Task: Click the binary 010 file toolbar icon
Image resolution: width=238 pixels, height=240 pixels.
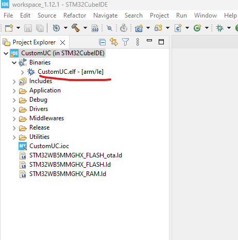Action: point(95,28)
